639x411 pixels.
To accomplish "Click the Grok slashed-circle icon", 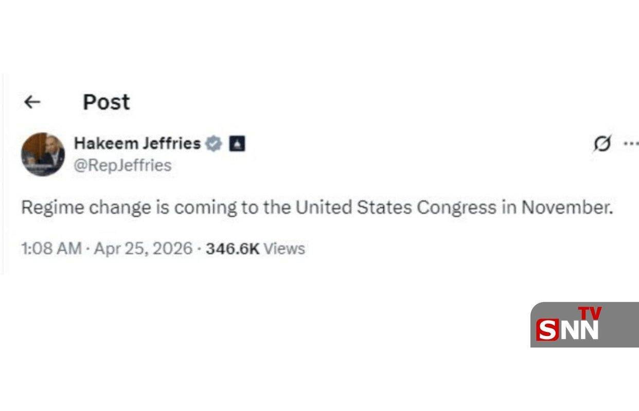I will [602, 144].
